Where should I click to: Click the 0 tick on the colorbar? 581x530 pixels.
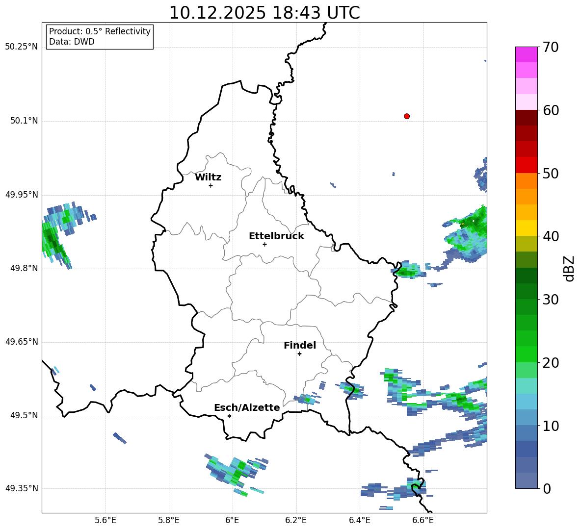[547, 488]
